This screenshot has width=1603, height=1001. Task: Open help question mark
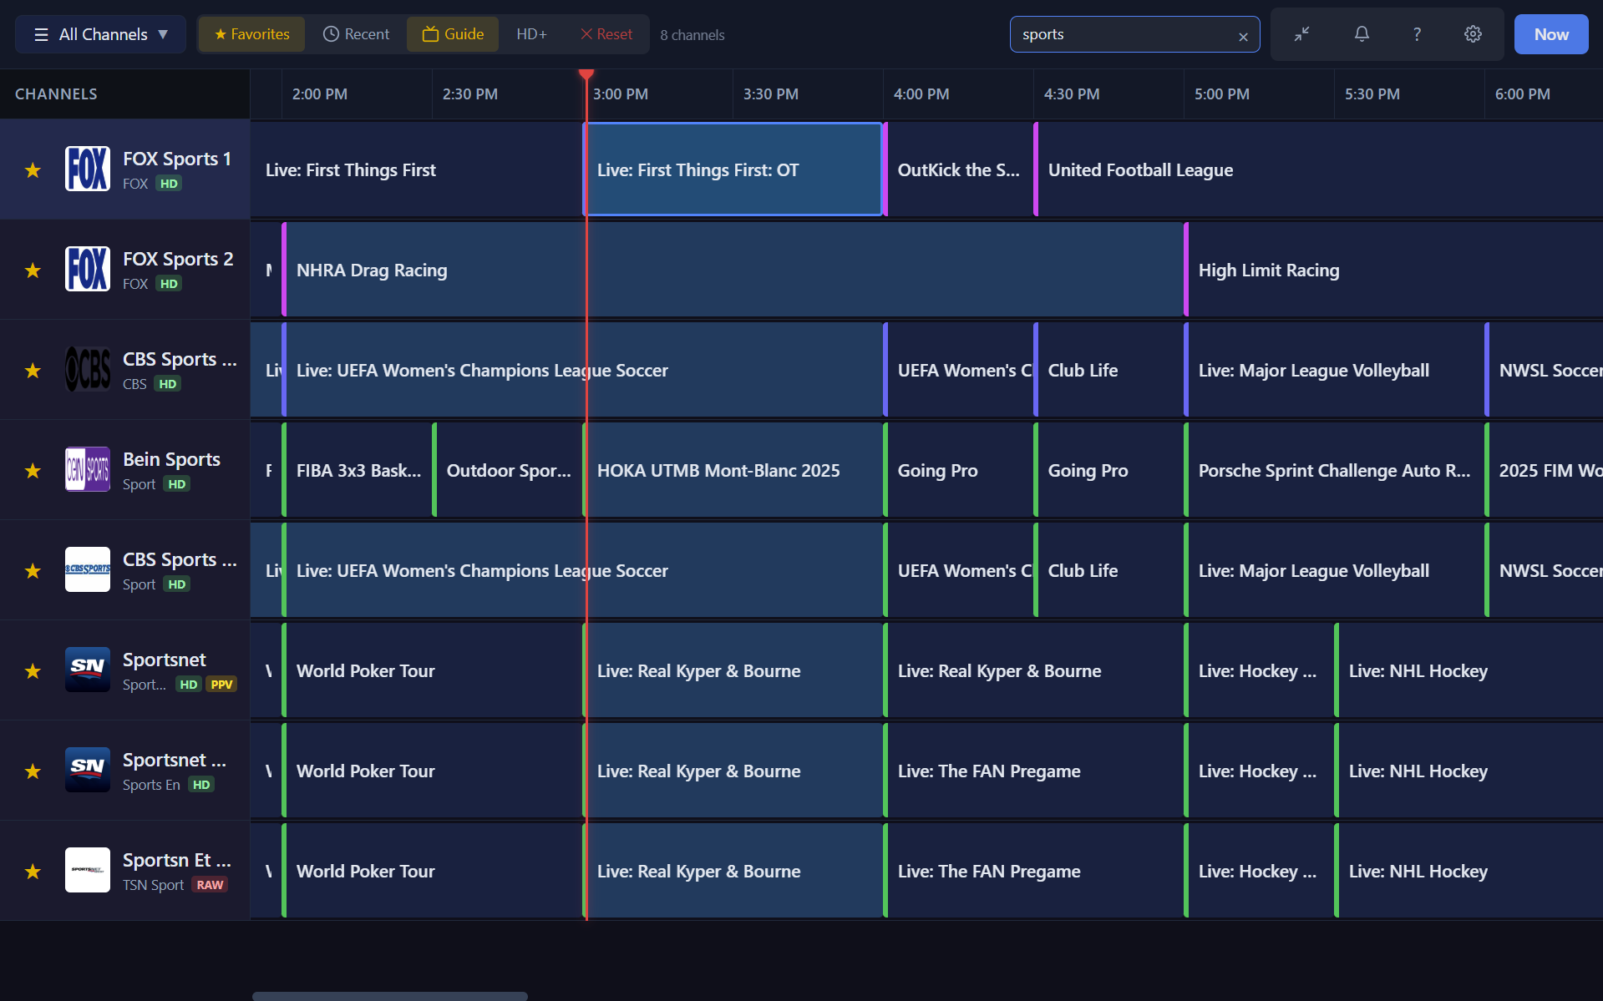pos(1417,34)
